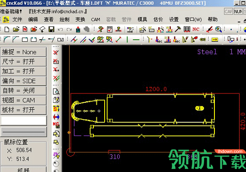Click the edit notepad with pencil icon

click(56, 100)
